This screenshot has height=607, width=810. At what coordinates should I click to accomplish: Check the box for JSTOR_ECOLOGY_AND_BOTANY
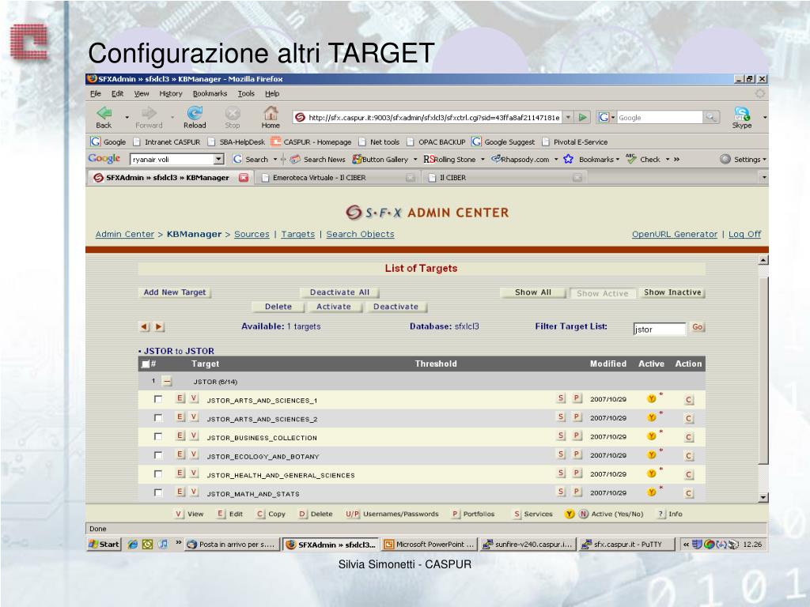tap(158, 455)
